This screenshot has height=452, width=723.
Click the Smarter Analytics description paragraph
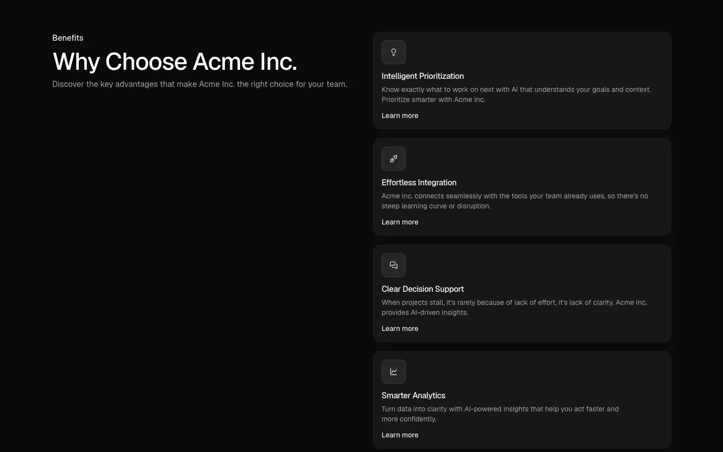click(500, 414)
